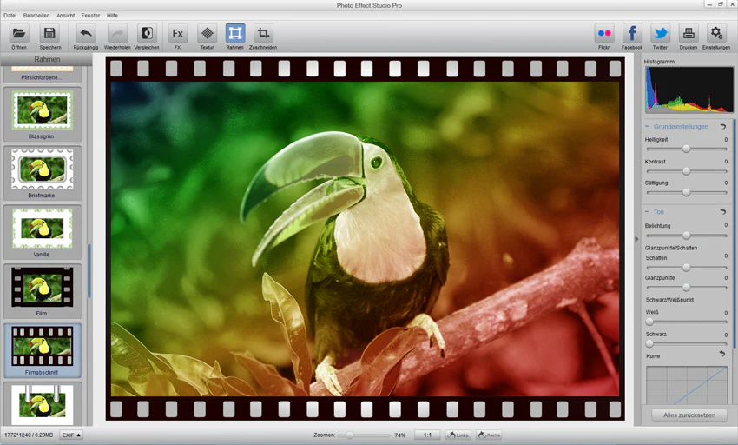Viewport: 738px width, 445px height.
Task: Collapse the Grundeinstellungen section
Action: (x=647, y=126)
